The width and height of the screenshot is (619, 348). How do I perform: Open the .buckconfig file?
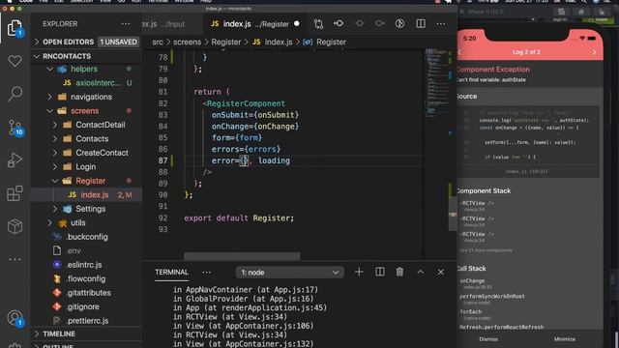pyautogui.click(x=86, y=237)
